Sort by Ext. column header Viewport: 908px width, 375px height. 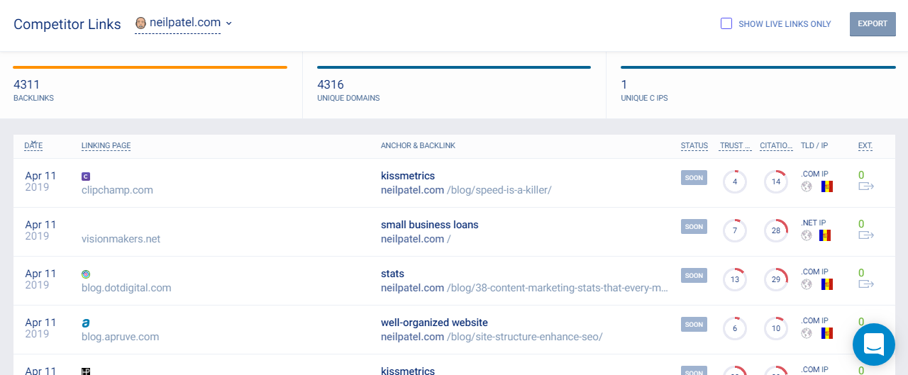point(865,145)
